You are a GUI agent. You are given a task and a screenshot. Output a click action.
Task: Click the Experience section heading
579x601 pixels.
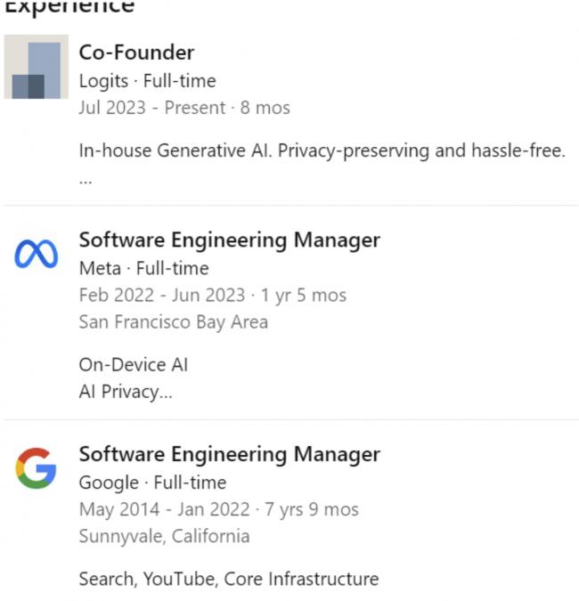click(69, 7)
